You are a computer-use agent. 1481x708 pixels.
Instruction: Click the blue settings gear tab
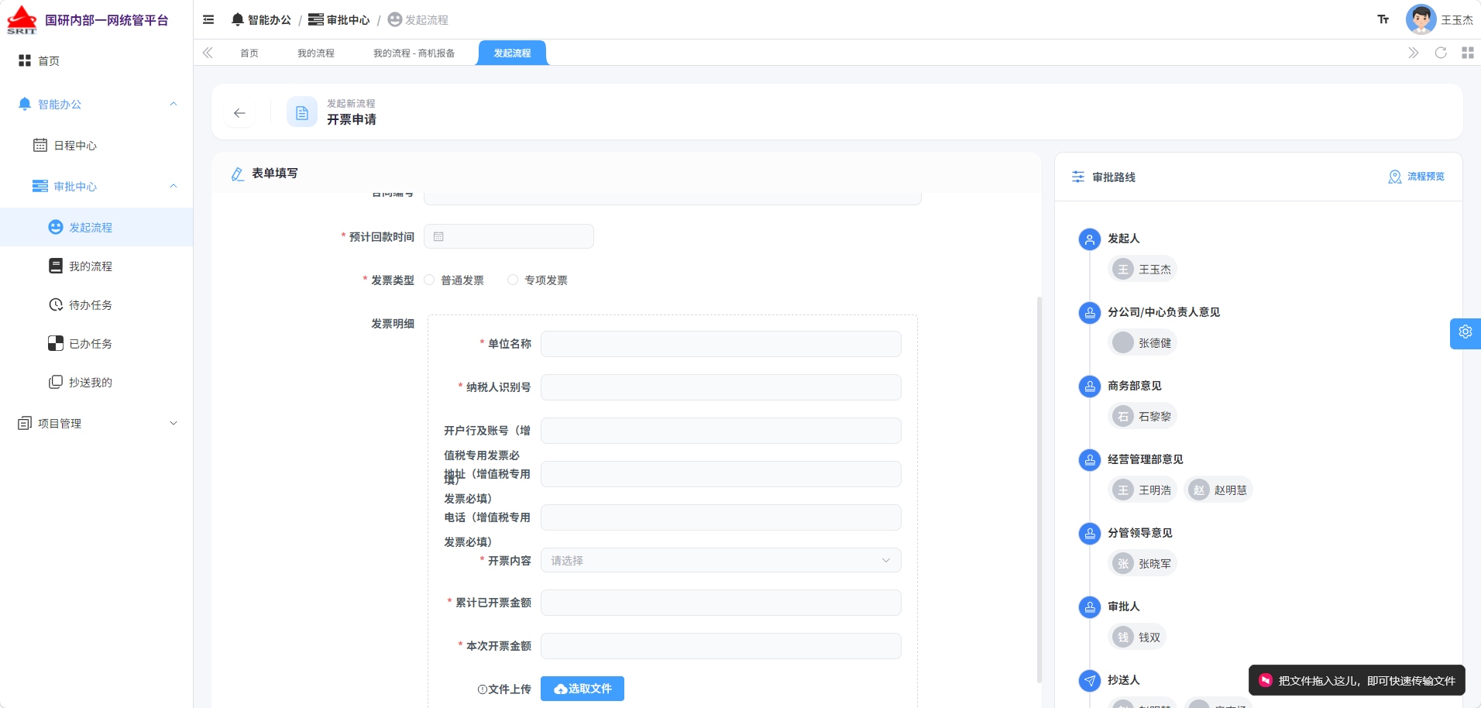pyautogui.click(x=1466, y=332)
